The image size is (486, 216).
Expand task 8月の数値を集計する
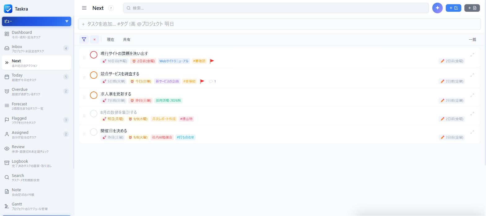[472, 114]
